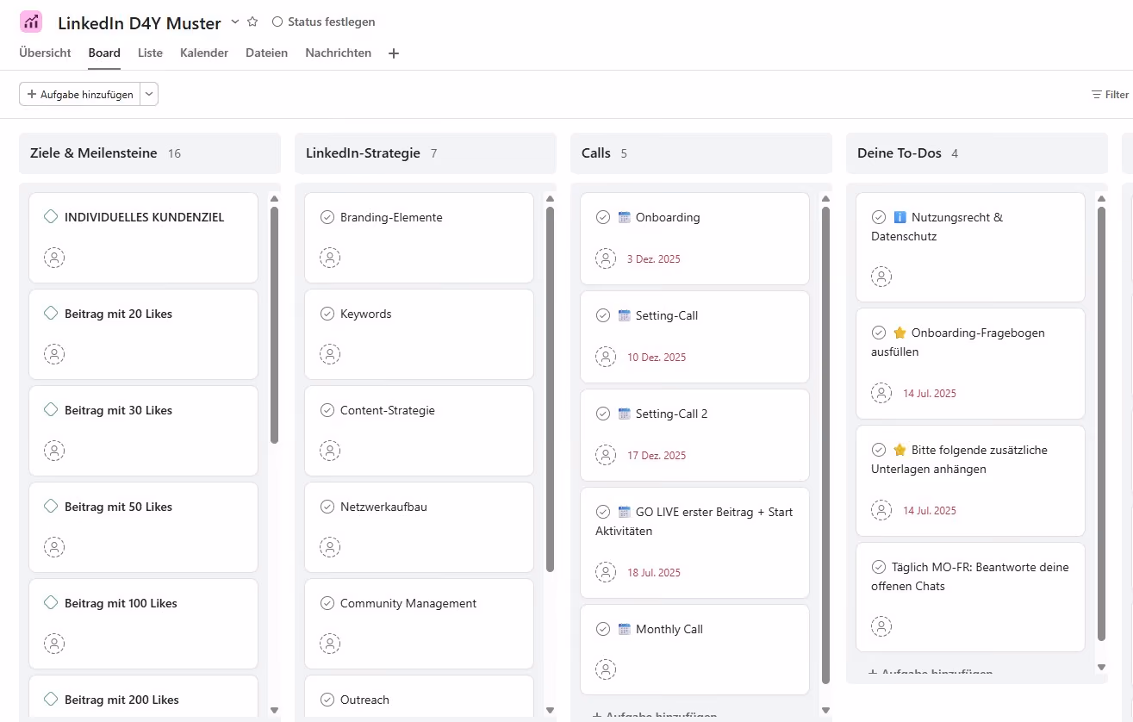Click the Aufgabe hinzufügen button
This screenshot has width=1133, height=722.
tap(79, 94)
